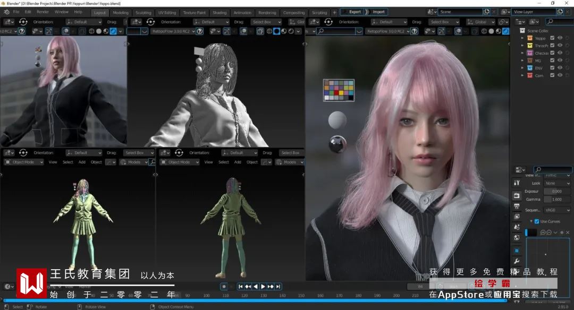574x310 pixels.
Task: Expand the MG collection in outliner
Action: pos(522,61)
